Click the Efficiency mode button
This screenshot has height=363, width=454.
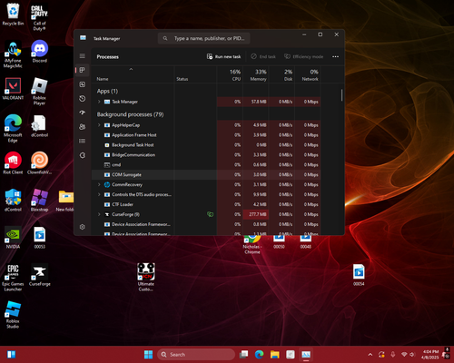pyautogui.click(x=303, y=56)
